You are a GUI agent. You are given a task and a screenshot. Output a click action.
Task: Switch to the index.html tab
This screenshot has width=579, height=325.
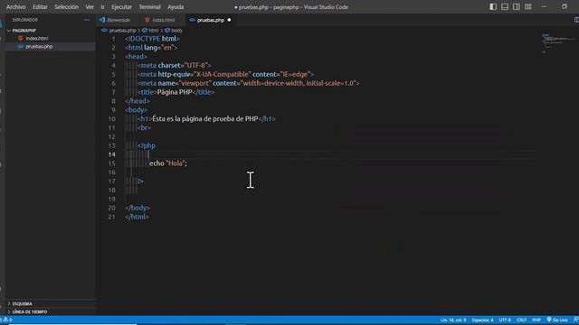coord(160,20)
